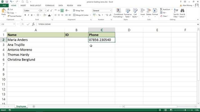Toggle Italic formatting

click(28, 15)
